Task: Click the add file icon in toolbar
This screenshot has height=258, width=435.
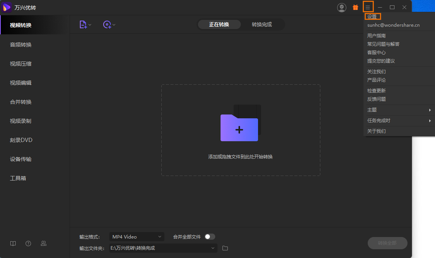Action: point(83,25)
